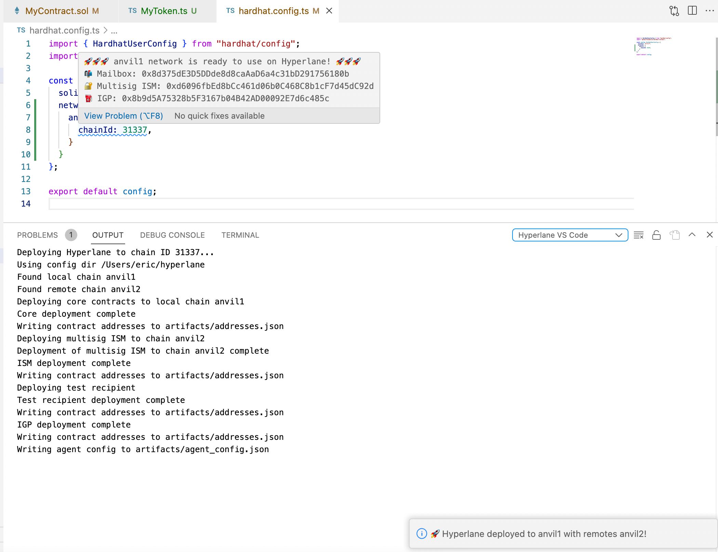Open the Hyperlane VS Code output channel dropdown
This screenshot has width=718, height=552.
point(570,235)
